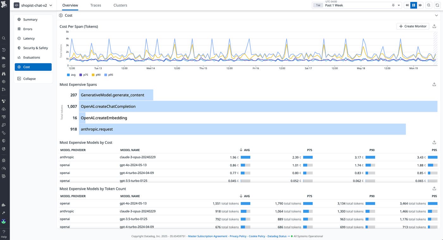Viewport: 443px width, 240px height.
Task: Pause live data updates
Action: pos(414,5)
